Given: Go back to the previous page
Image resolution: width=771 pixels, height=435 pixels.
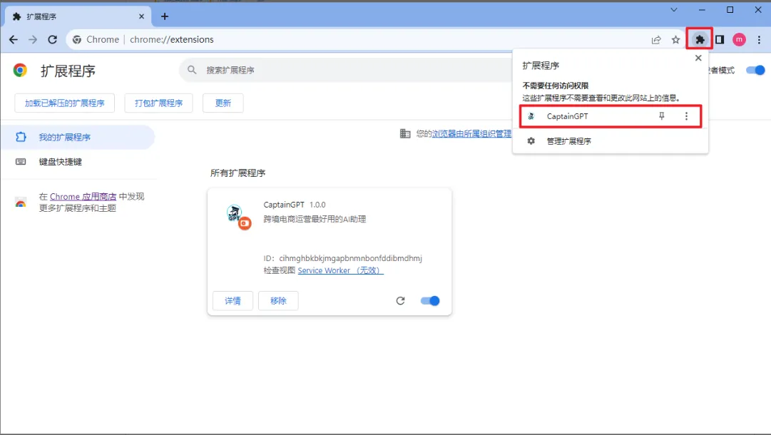Looking at the screenshot, I should (14, 40).
